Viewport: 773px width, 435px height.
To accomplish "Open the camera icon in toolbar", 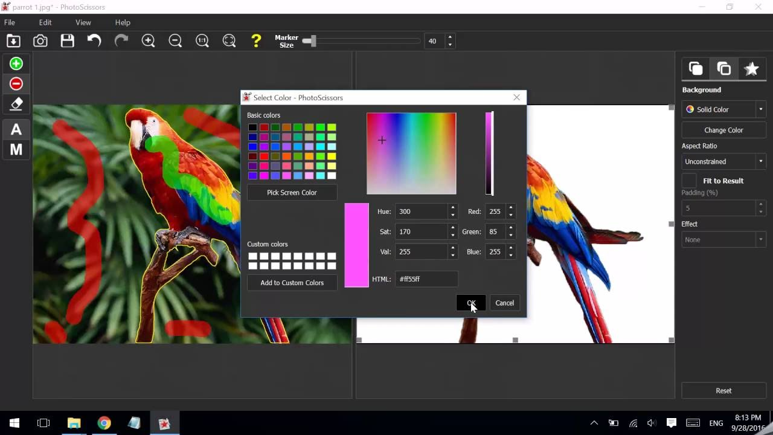I will [x=40, y=40].
